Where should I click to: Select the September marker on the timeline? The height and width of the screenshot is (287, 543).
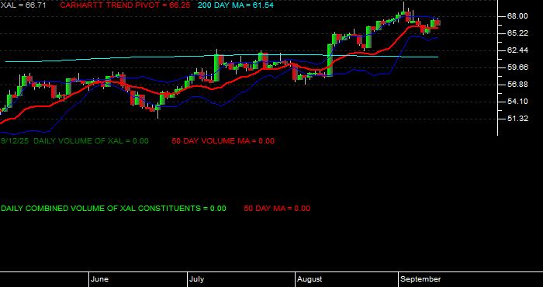click(x=420, y=279)
